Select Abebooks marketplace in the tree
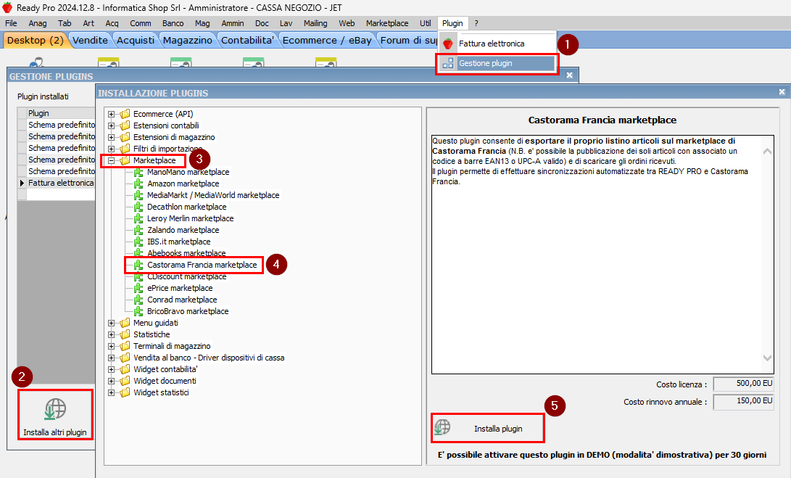Viewport: 791px width, 478px height. click(186, 253)
